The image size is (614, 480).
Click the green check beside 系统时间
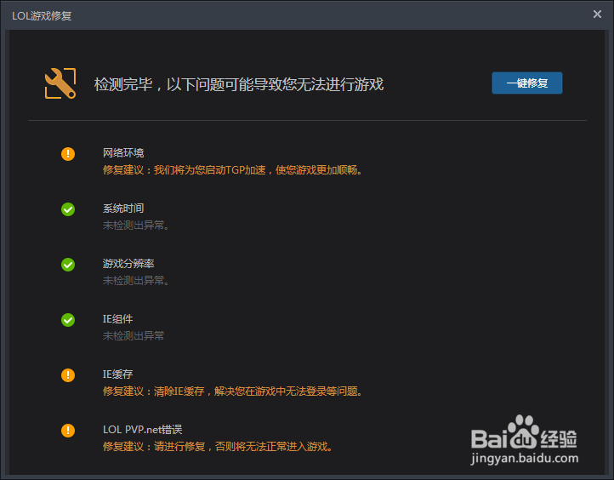pos(68,209)
